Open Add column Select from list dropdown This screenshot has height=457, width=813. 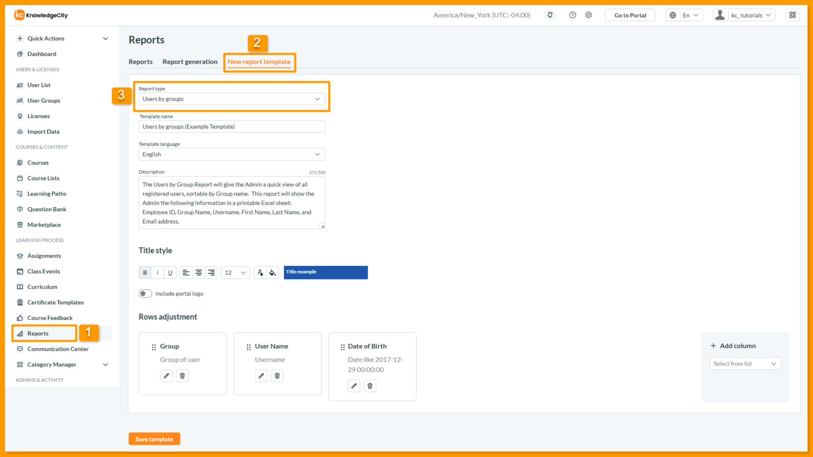745,364
